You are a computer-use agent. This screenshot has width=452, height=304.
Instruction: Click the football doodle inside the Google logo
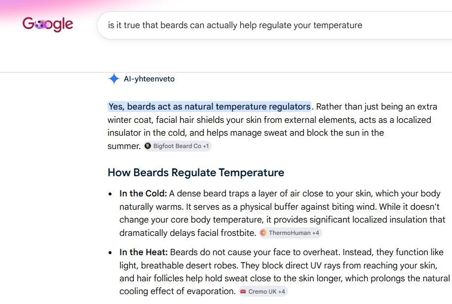(39, 25)
